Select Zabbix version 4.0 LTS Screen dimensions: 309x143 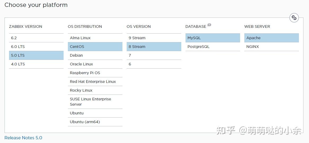tap(36, 64)
